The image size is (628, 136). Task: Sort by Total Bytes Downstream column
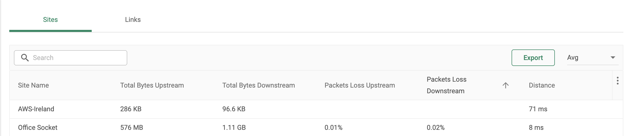point(258,85)
